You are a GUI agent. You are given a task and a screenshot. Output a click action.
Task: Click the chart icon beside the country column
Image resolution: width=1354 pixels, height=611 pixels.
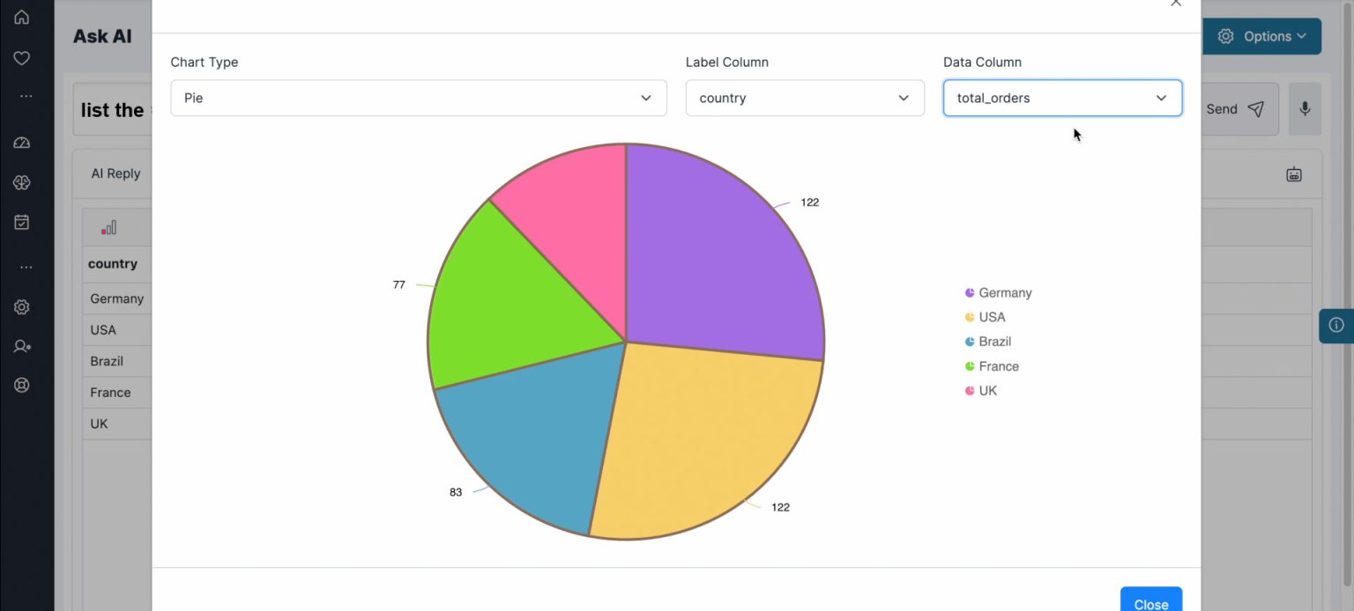109,226
